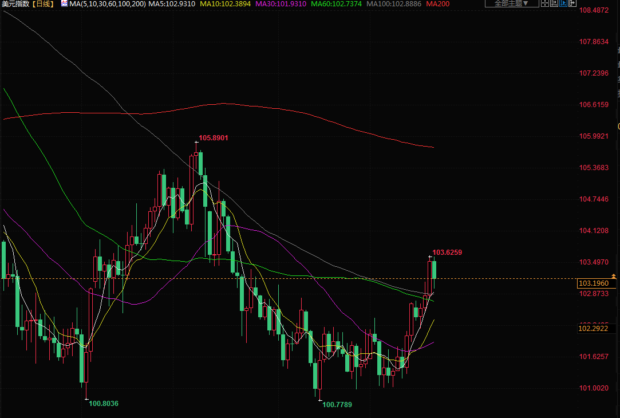This screenshot has height=418, width=620.
Task: Click the green MA60 indicator label
Action: click(336, 4)
